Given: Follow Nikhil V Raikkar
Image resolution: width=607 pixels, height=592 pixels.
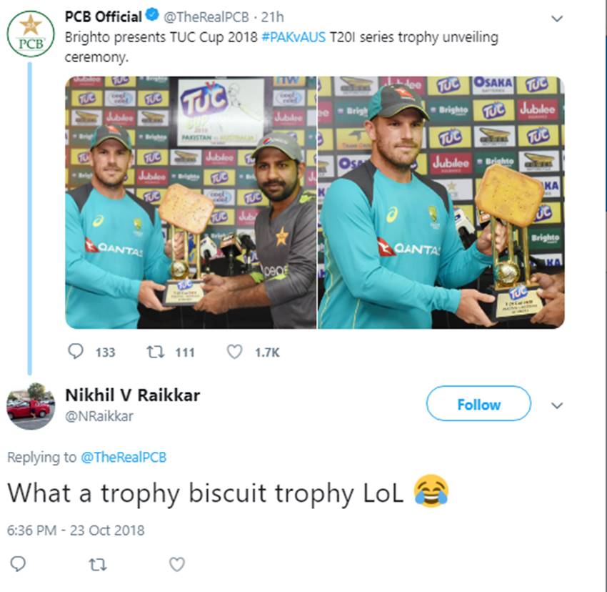Looking at the screenshot, I should [x=478, y=403].
